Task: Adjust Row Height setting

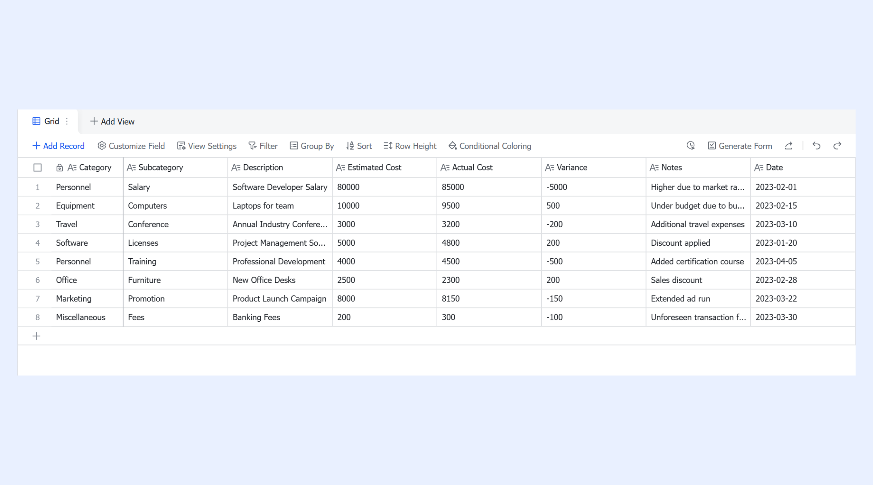Action: [410, 146]
